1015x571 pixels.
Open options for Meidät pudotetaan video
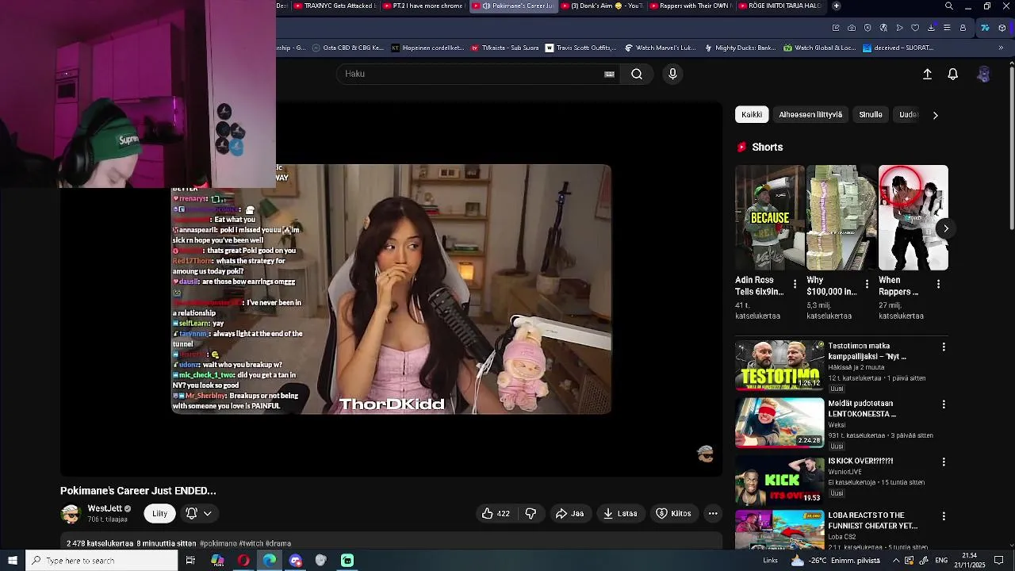pos(944,404)
